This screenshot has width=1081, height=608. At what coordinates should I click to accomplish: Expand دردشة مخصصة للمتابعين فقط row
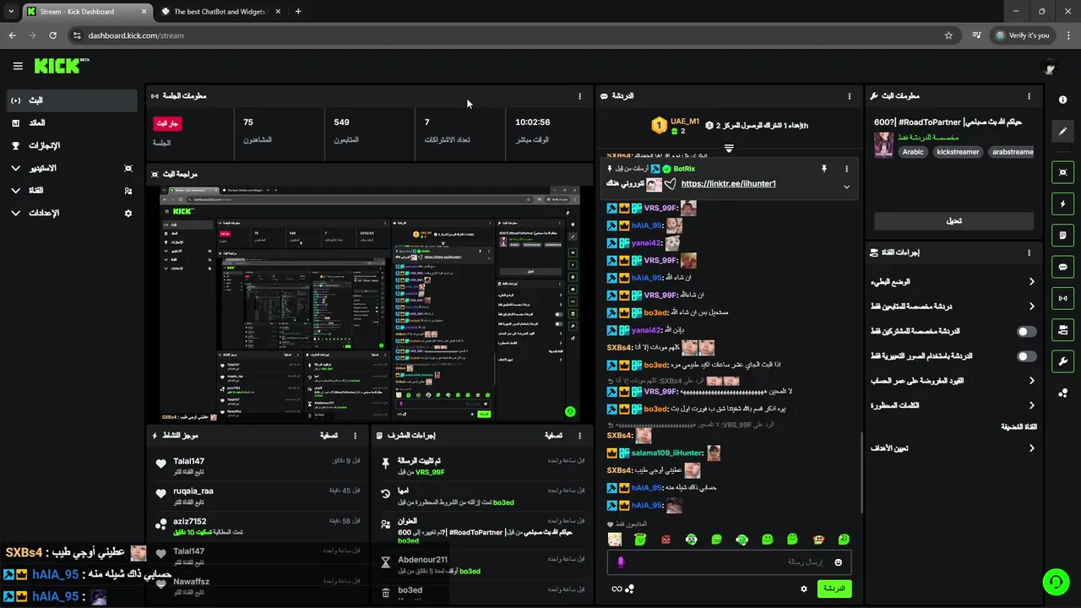click(x=952, y=307)
